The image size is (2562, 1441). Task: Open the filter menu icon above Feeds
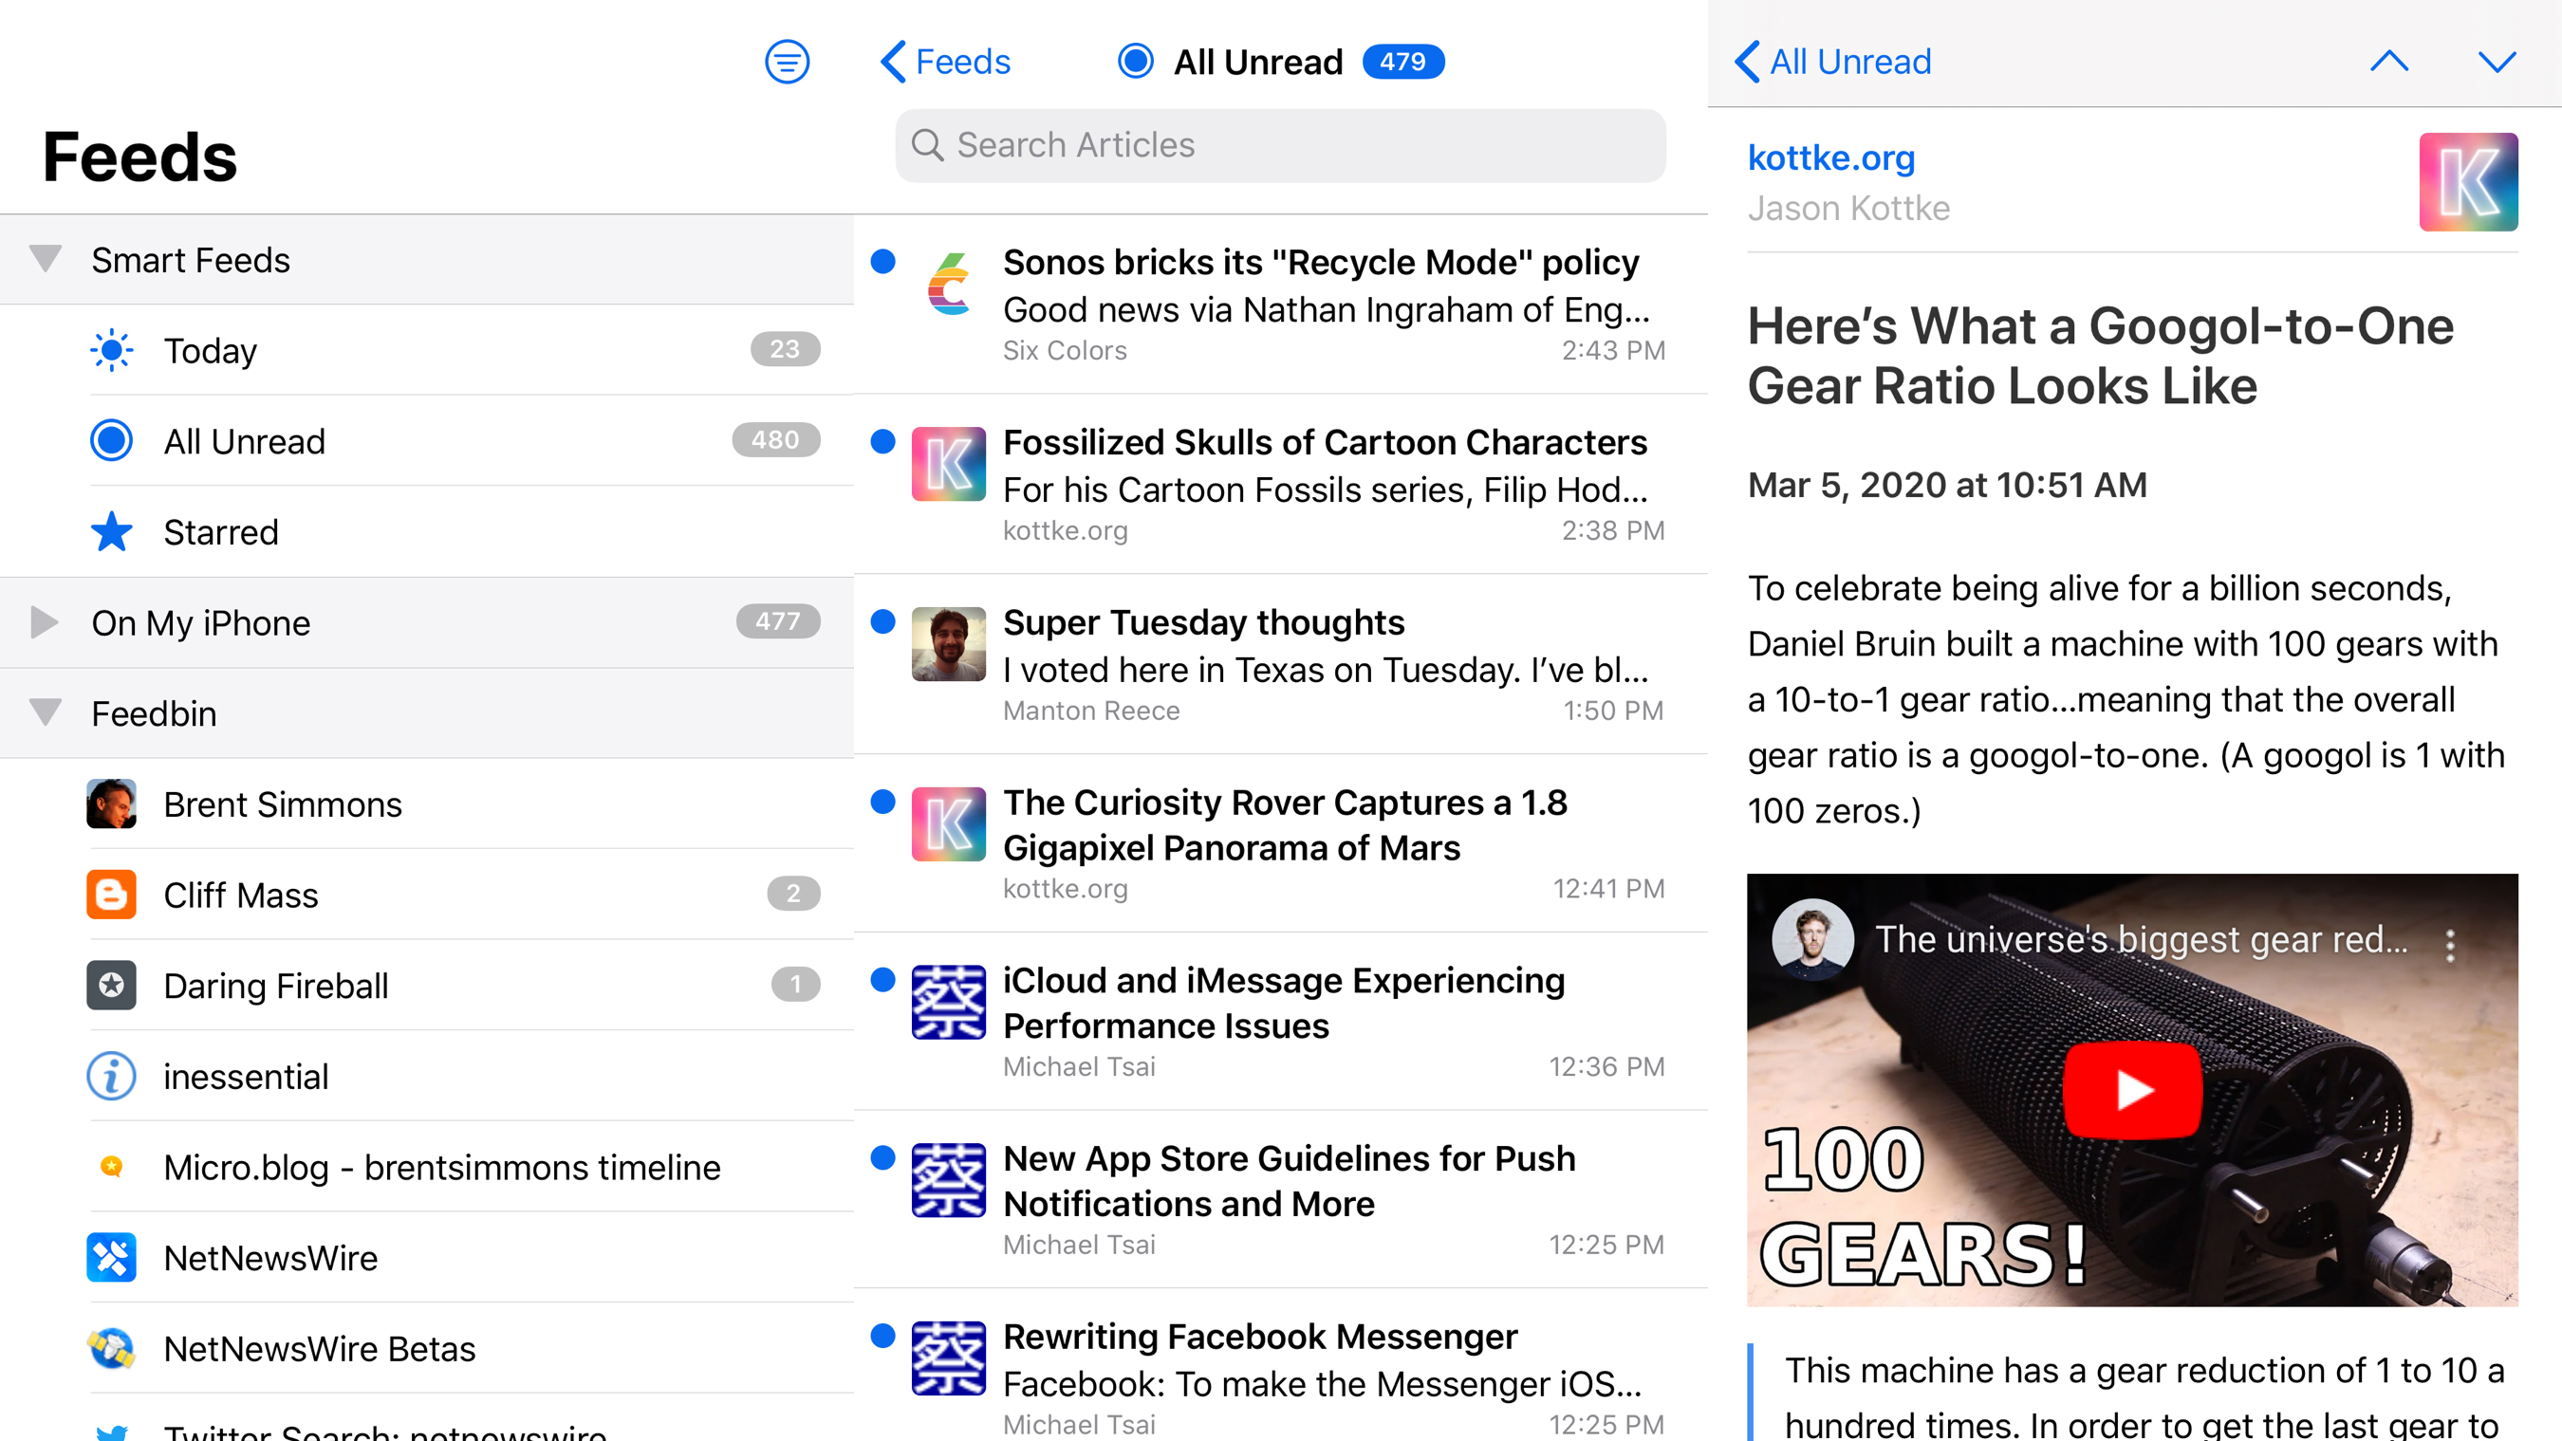point(787,62)
